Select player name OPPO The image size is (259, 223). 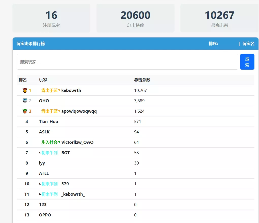coord(45,215)
